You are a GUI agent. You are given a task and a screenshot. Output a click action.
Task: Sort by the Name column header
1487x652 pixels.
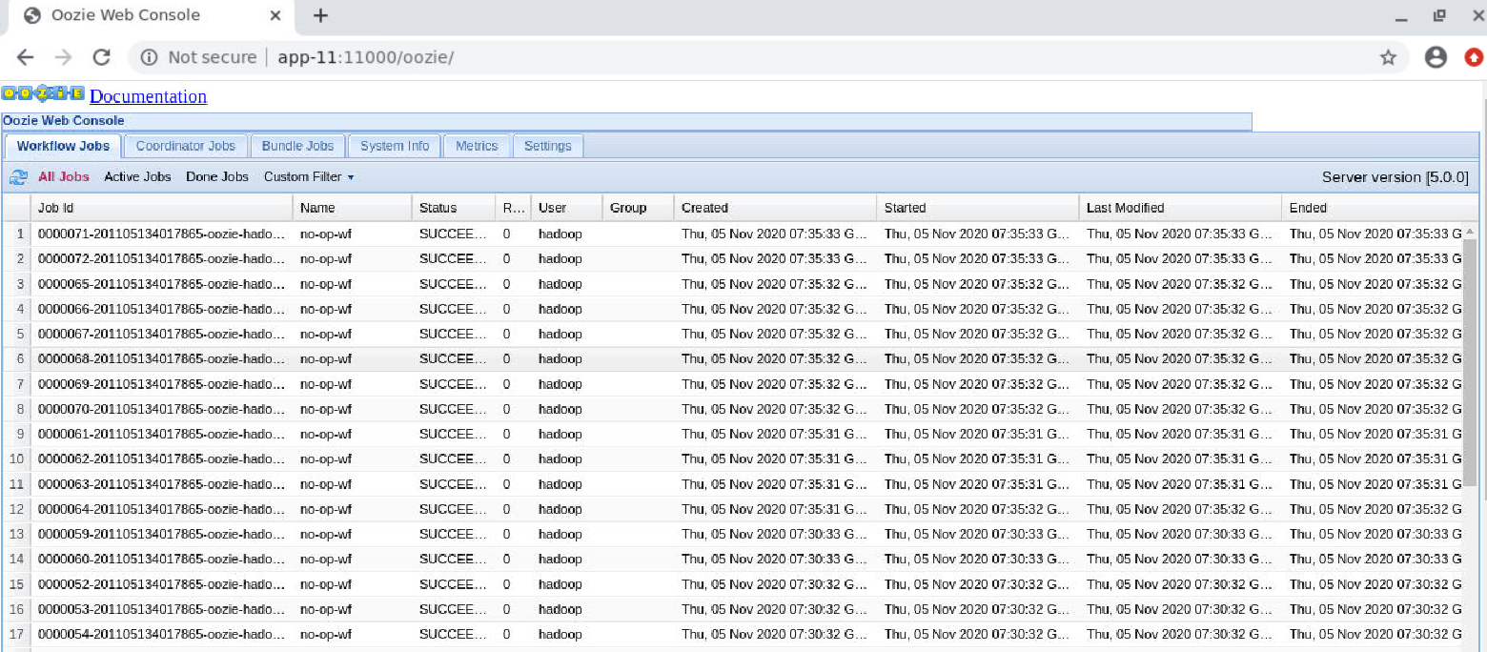pos(353,208)
